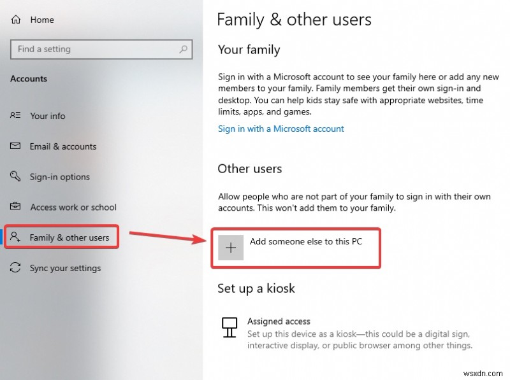Screen dimensions: 510x380
Task: Click the search magnifier in Find a setting
Action: tap(184, 49)
